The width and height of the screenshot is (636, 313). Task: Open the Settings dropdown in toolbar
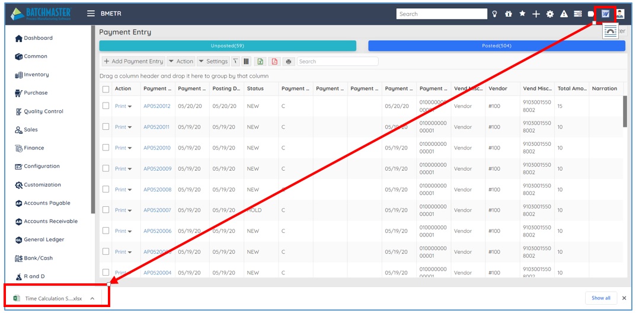click(213, 62)
